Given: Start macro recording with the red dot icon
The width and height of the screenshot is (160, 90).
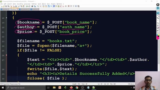Looking at the screenshot, I should pos(69,6).
